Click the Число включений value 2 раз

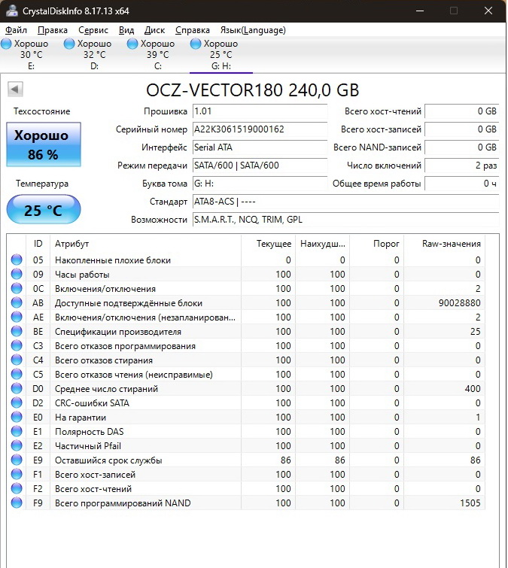point(462,166)
